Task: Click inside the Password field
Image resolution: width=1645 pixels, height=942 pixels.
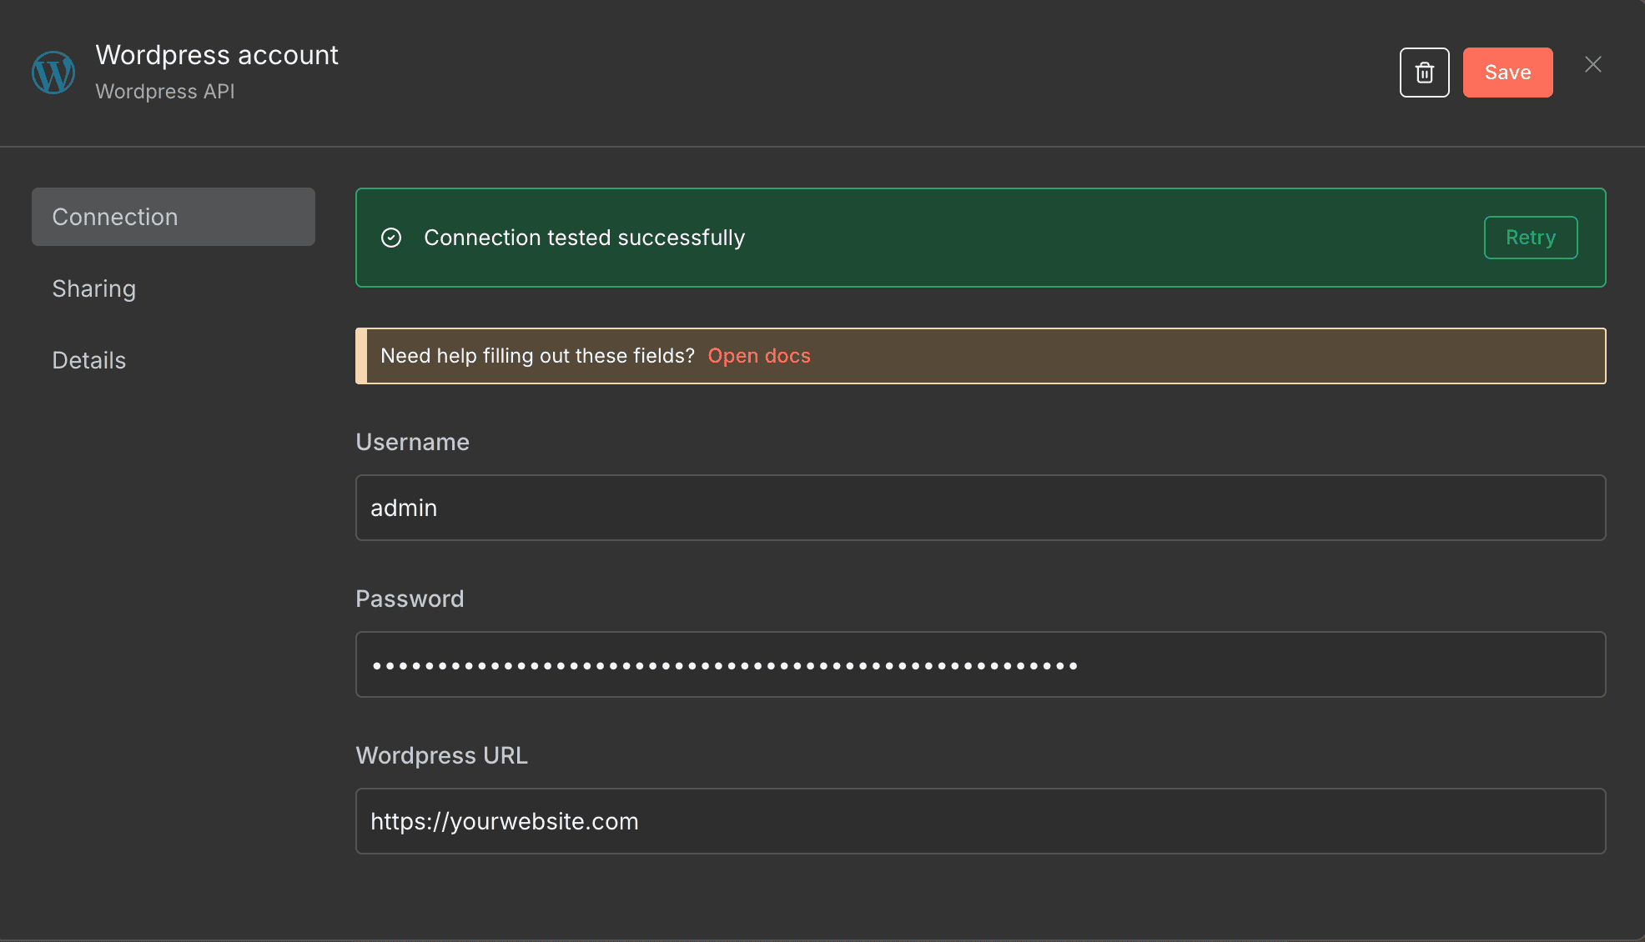Action: (918, 664)
